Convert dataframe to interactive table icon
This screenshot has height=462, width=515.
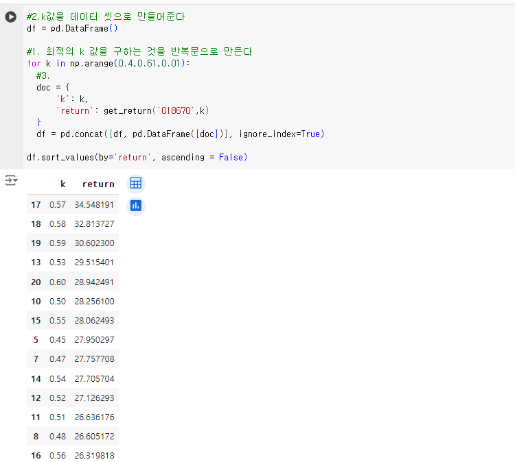[136, 183]
